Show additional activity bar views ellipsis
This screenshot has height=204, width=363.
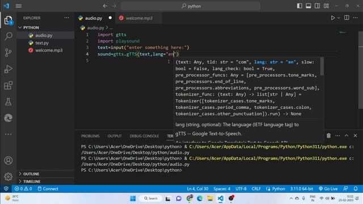(9, 134)
